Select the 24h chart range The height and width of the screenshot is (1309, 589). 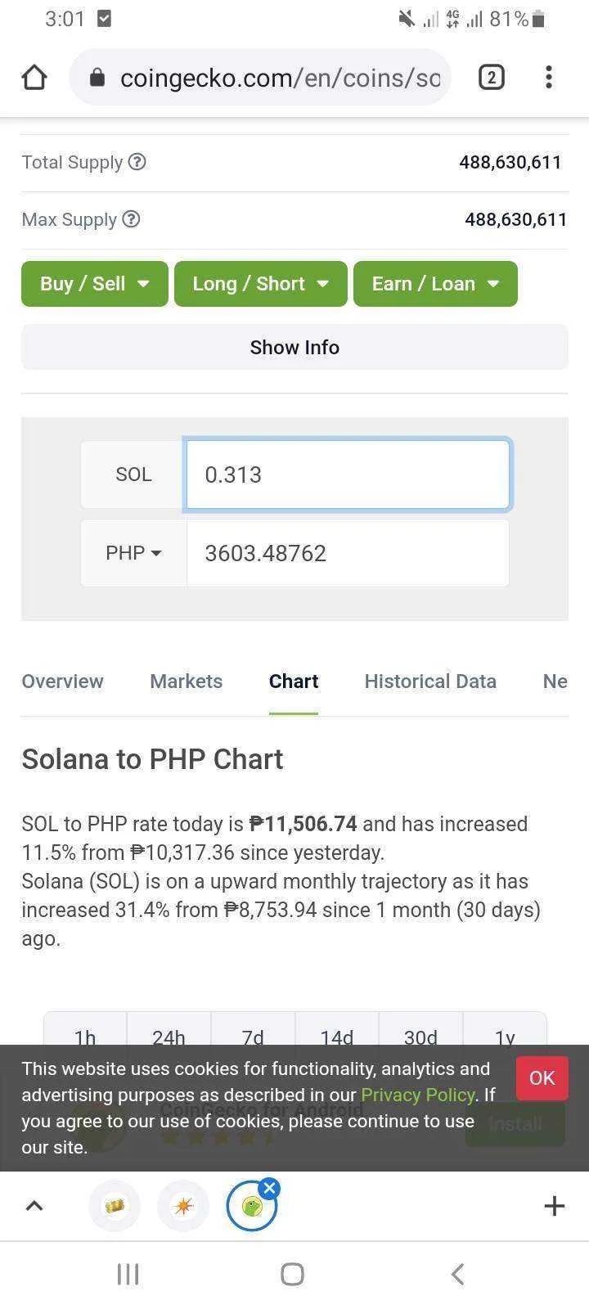pyautogui.click(x=169, y=1029)
